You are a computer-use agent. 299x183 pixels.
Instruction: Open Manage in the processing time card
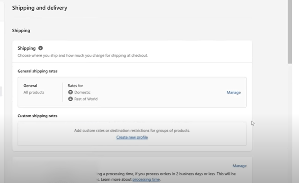click(x=239, y=166)
